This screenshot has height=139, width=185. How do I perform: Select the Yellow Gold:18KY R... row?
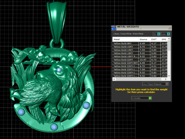(x=140, y=56)
